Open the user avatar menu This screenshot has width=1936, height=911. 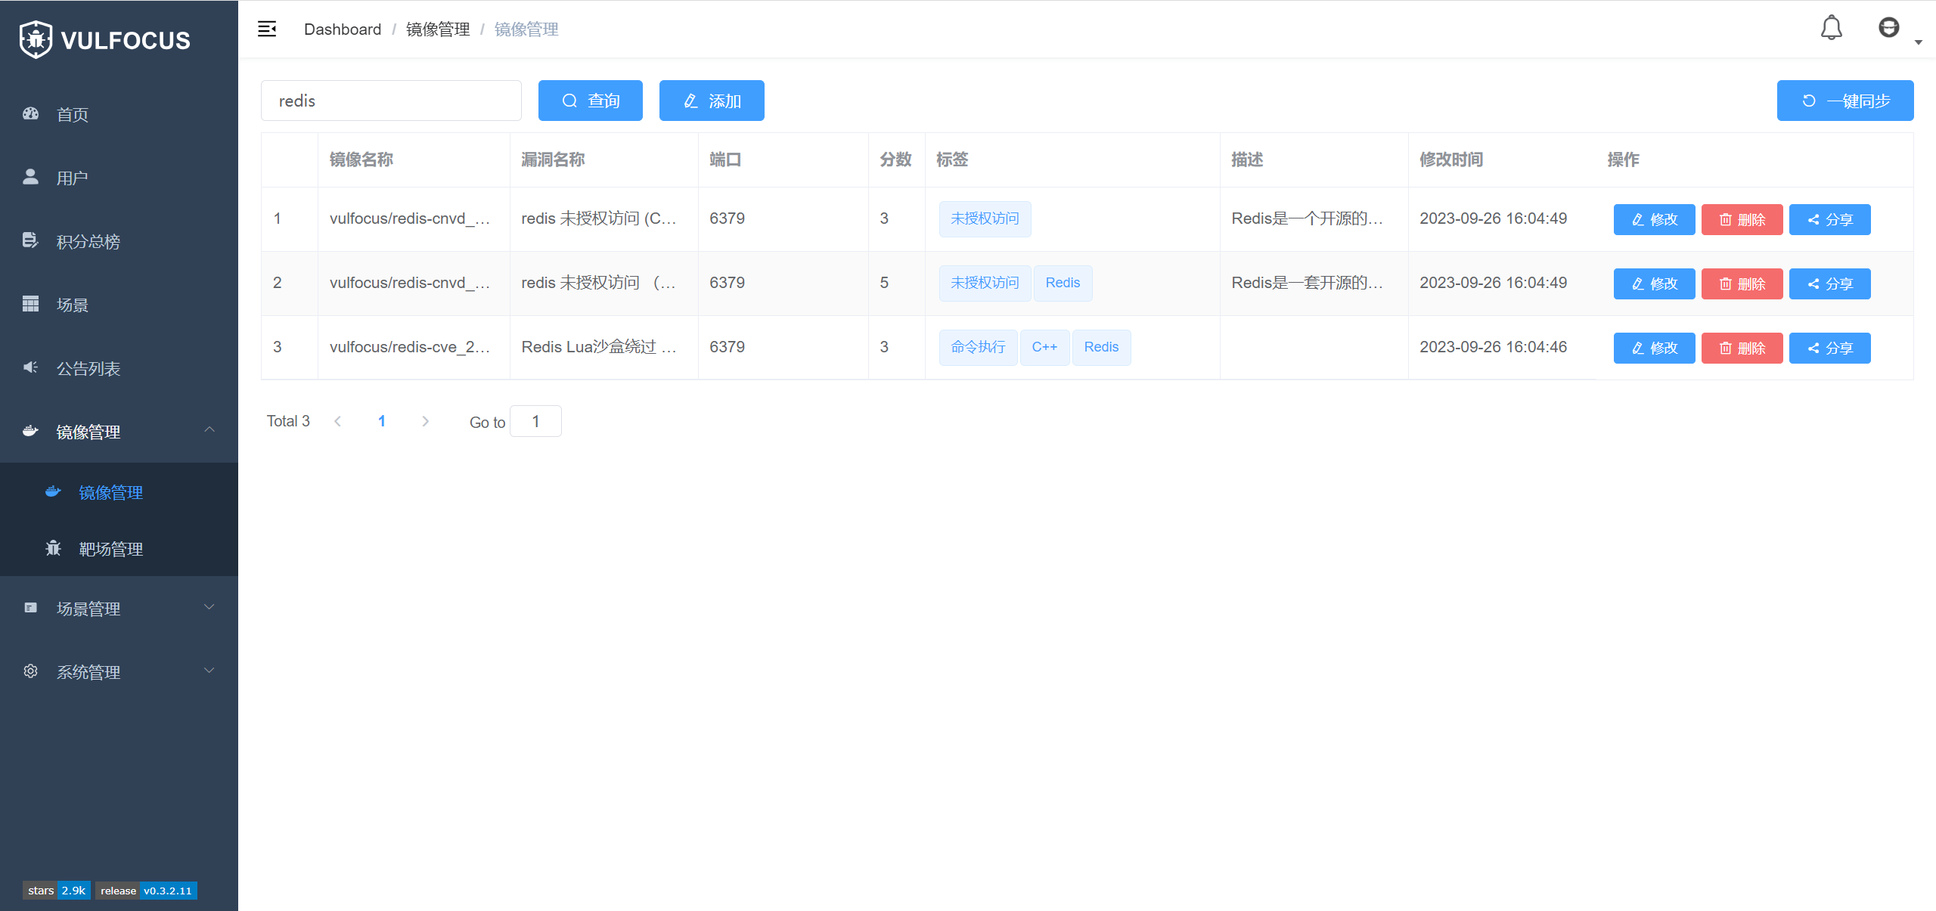pos(1888,28)
